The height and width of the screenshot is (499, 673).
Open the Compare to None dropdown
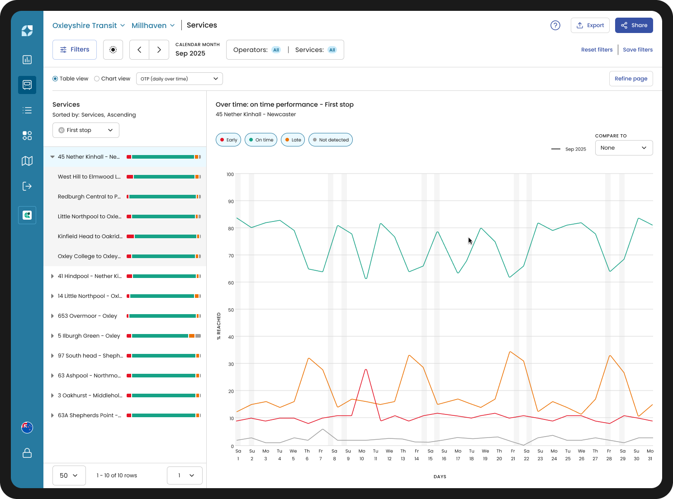(624, 148)
